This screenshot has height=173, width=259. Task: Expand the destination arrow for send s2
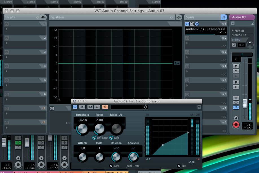click(x=187, y=43)
